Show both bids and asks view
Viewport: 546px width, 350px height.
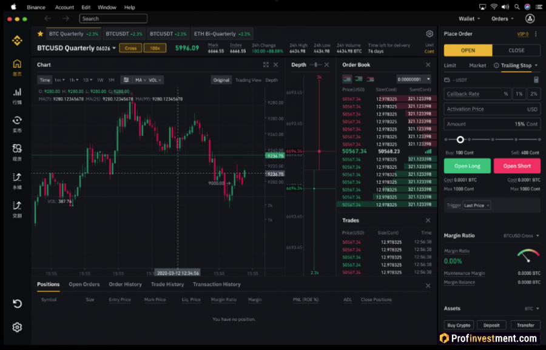(x=347, y=79)
